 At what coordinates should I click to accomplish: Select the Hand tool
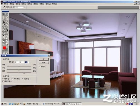click(4, 44)
